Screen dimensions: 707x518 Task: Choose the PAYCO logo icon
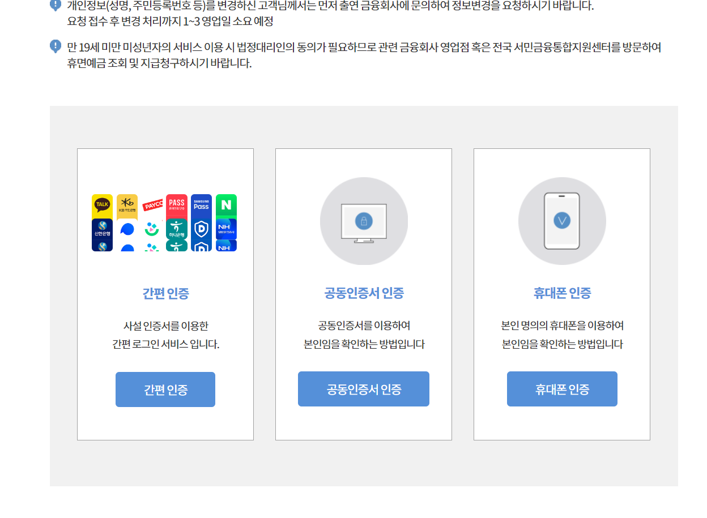152,204
